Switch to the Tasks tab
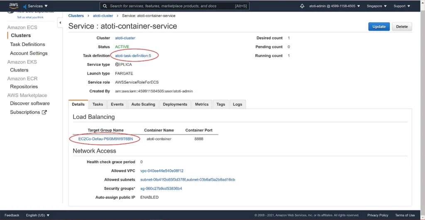This screenshot has height=220, width=425. (98, 104)
